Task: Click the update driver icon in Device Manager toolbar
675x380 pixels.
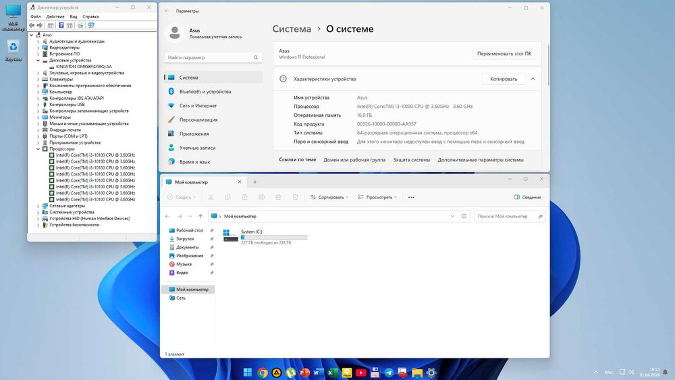Action: (80, 26)
